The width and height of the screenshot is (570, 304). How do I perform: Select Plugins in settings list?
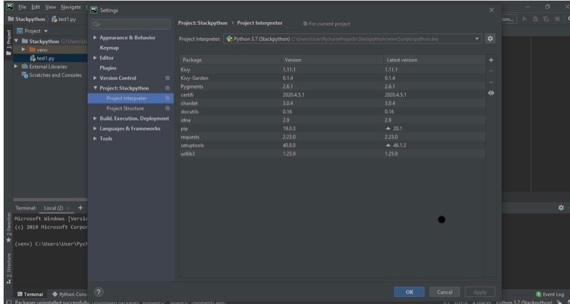pos(108,68)
